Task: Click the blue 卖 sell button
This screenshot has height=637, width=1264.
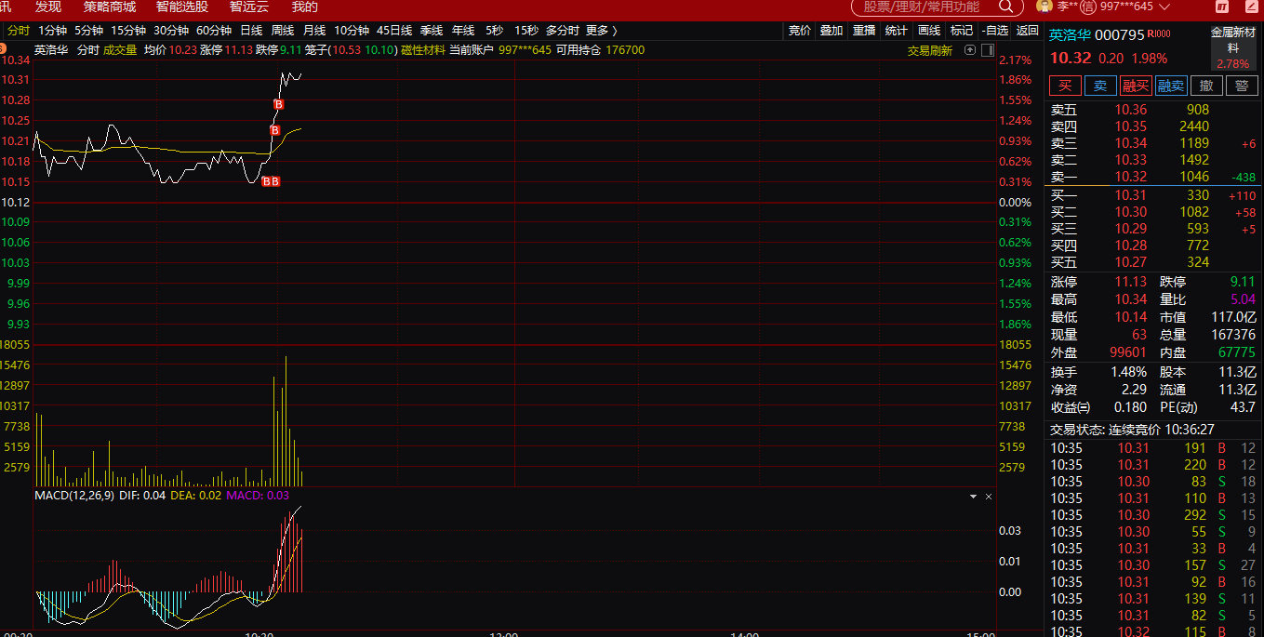Action: click(1100, 86)
